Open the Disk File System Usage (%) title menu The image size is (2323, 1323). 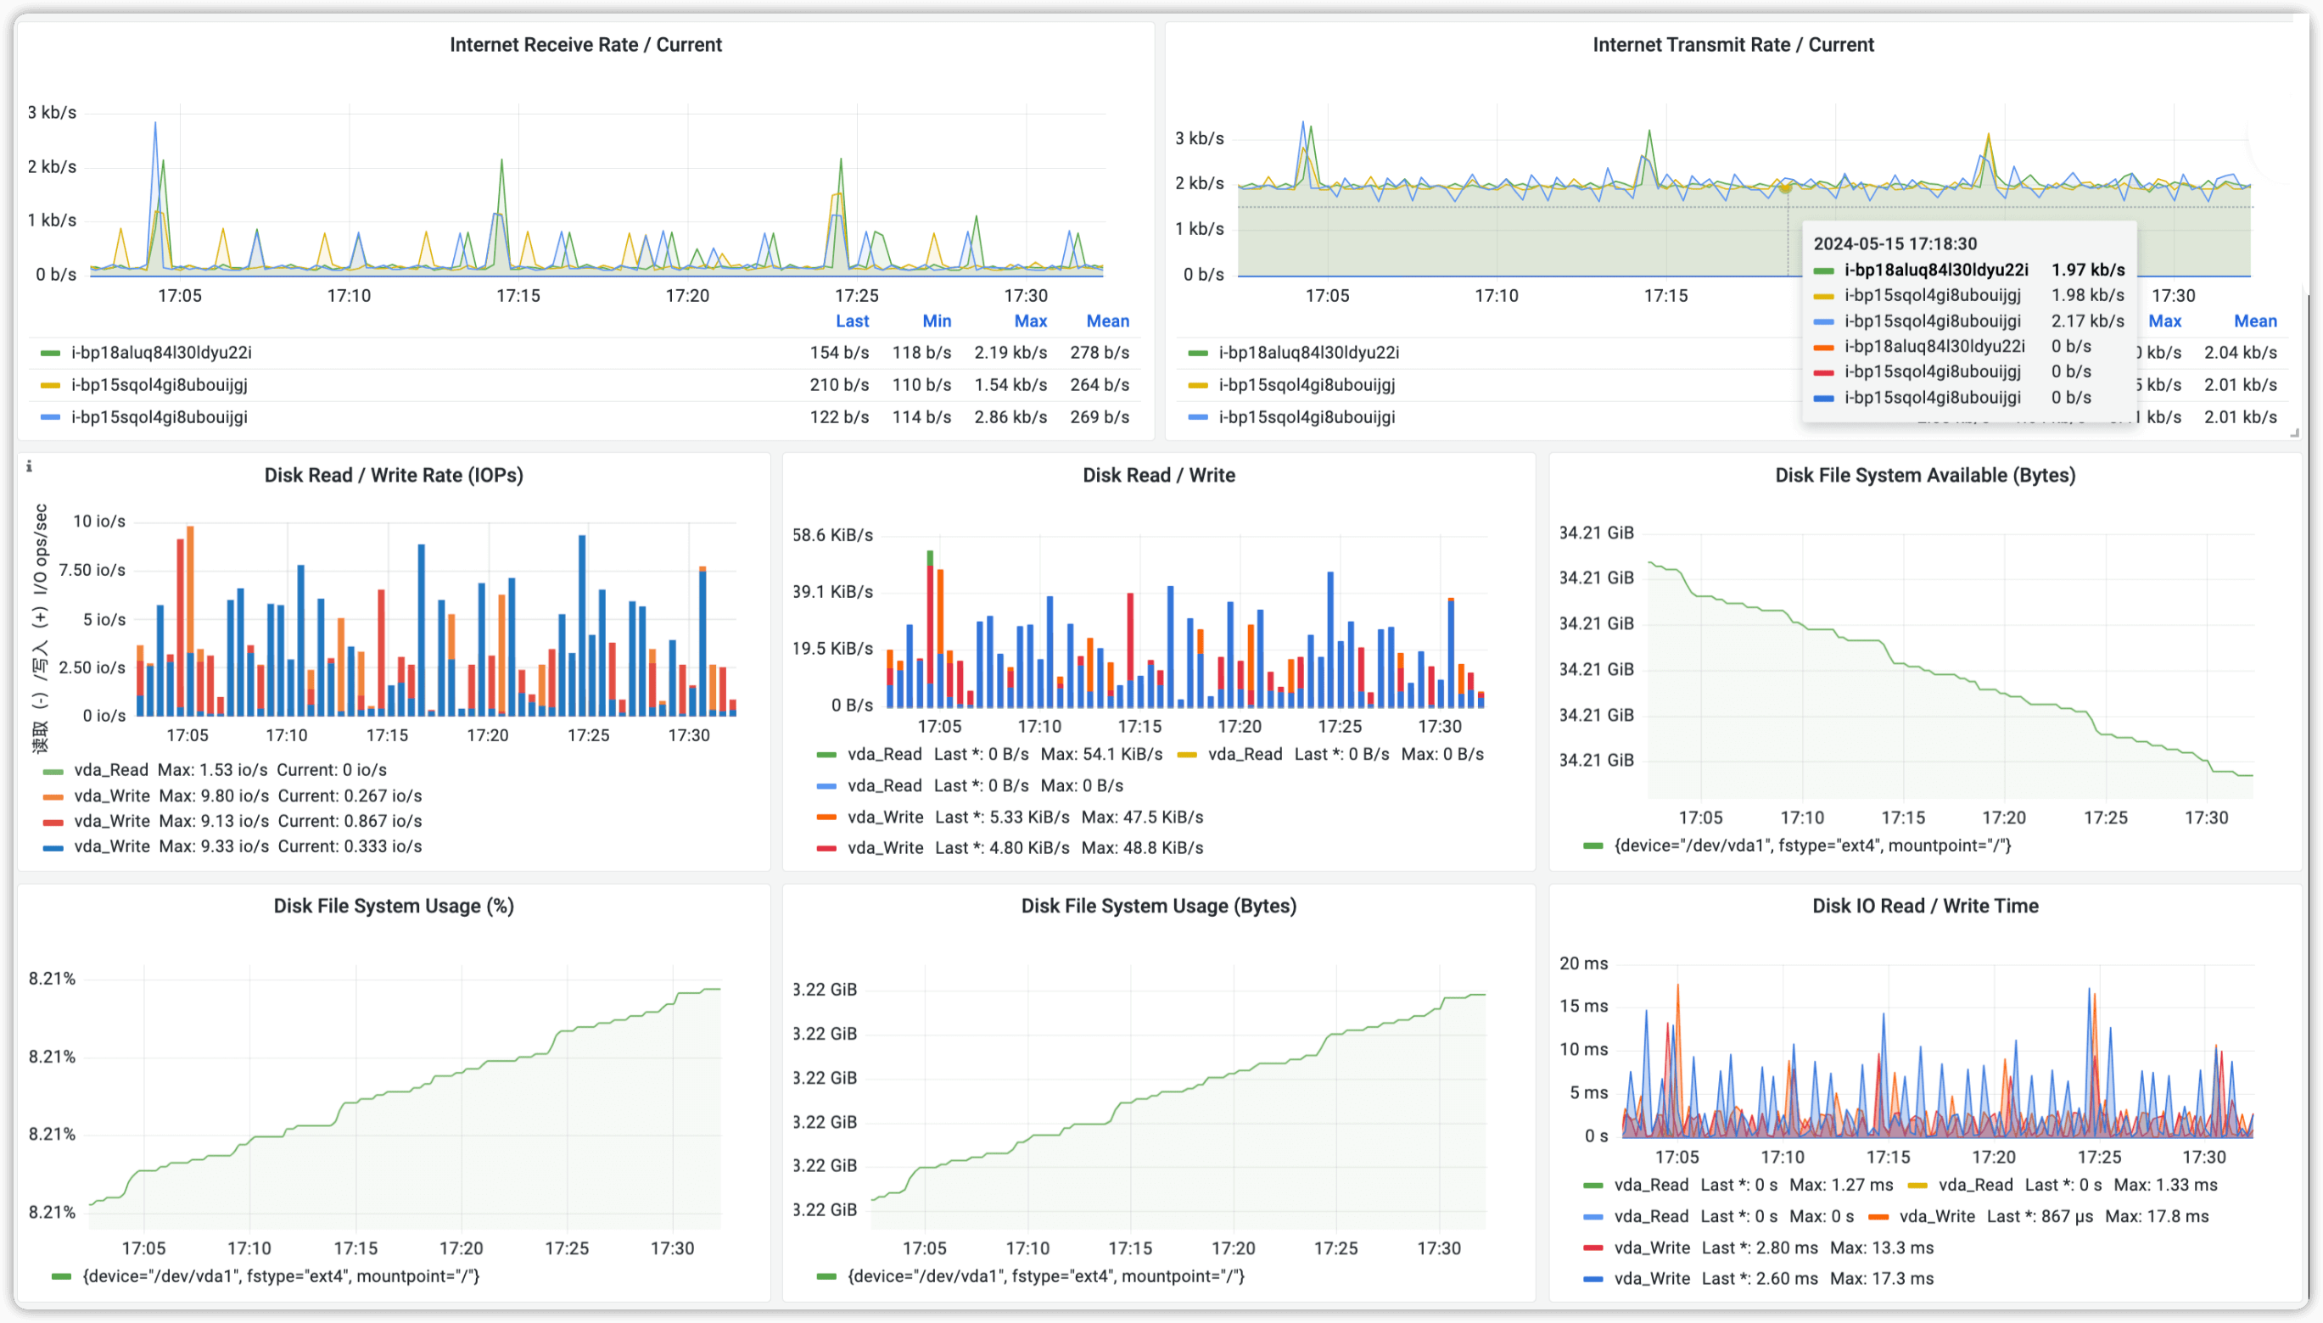click(x=394, y=906)
